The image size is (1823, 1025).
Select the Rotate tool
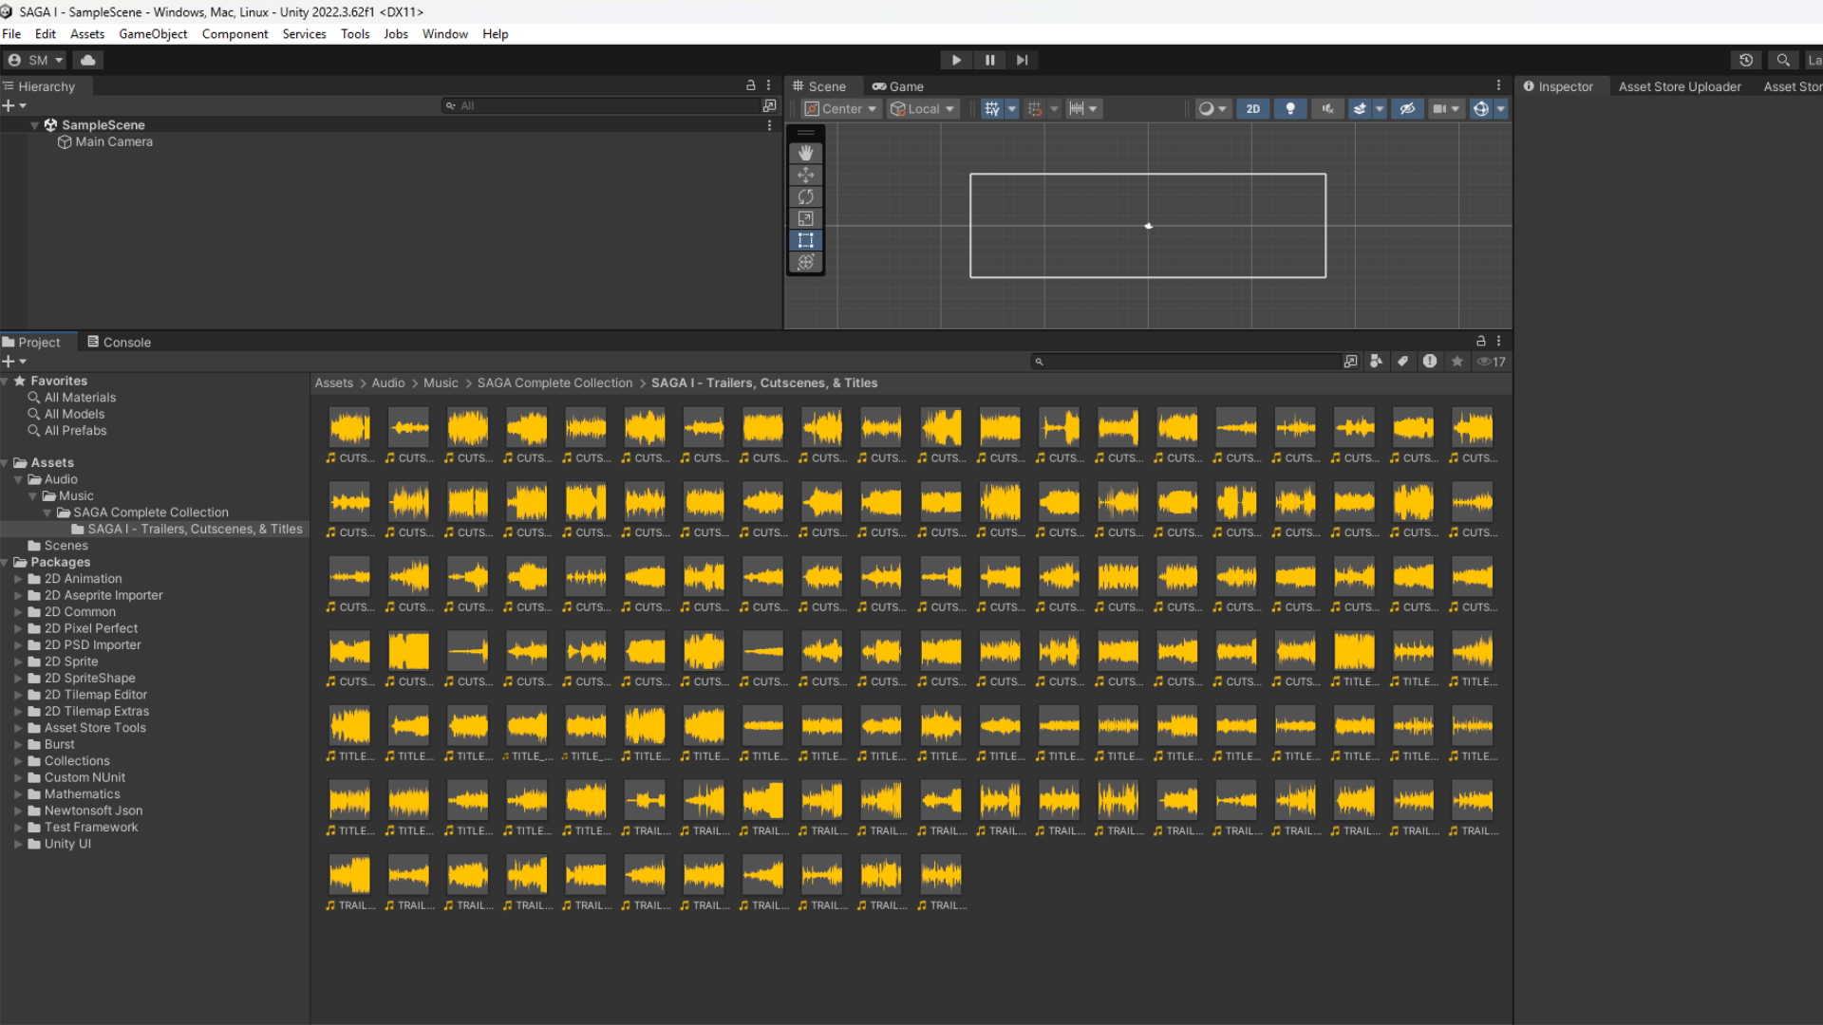click(805, 196)
